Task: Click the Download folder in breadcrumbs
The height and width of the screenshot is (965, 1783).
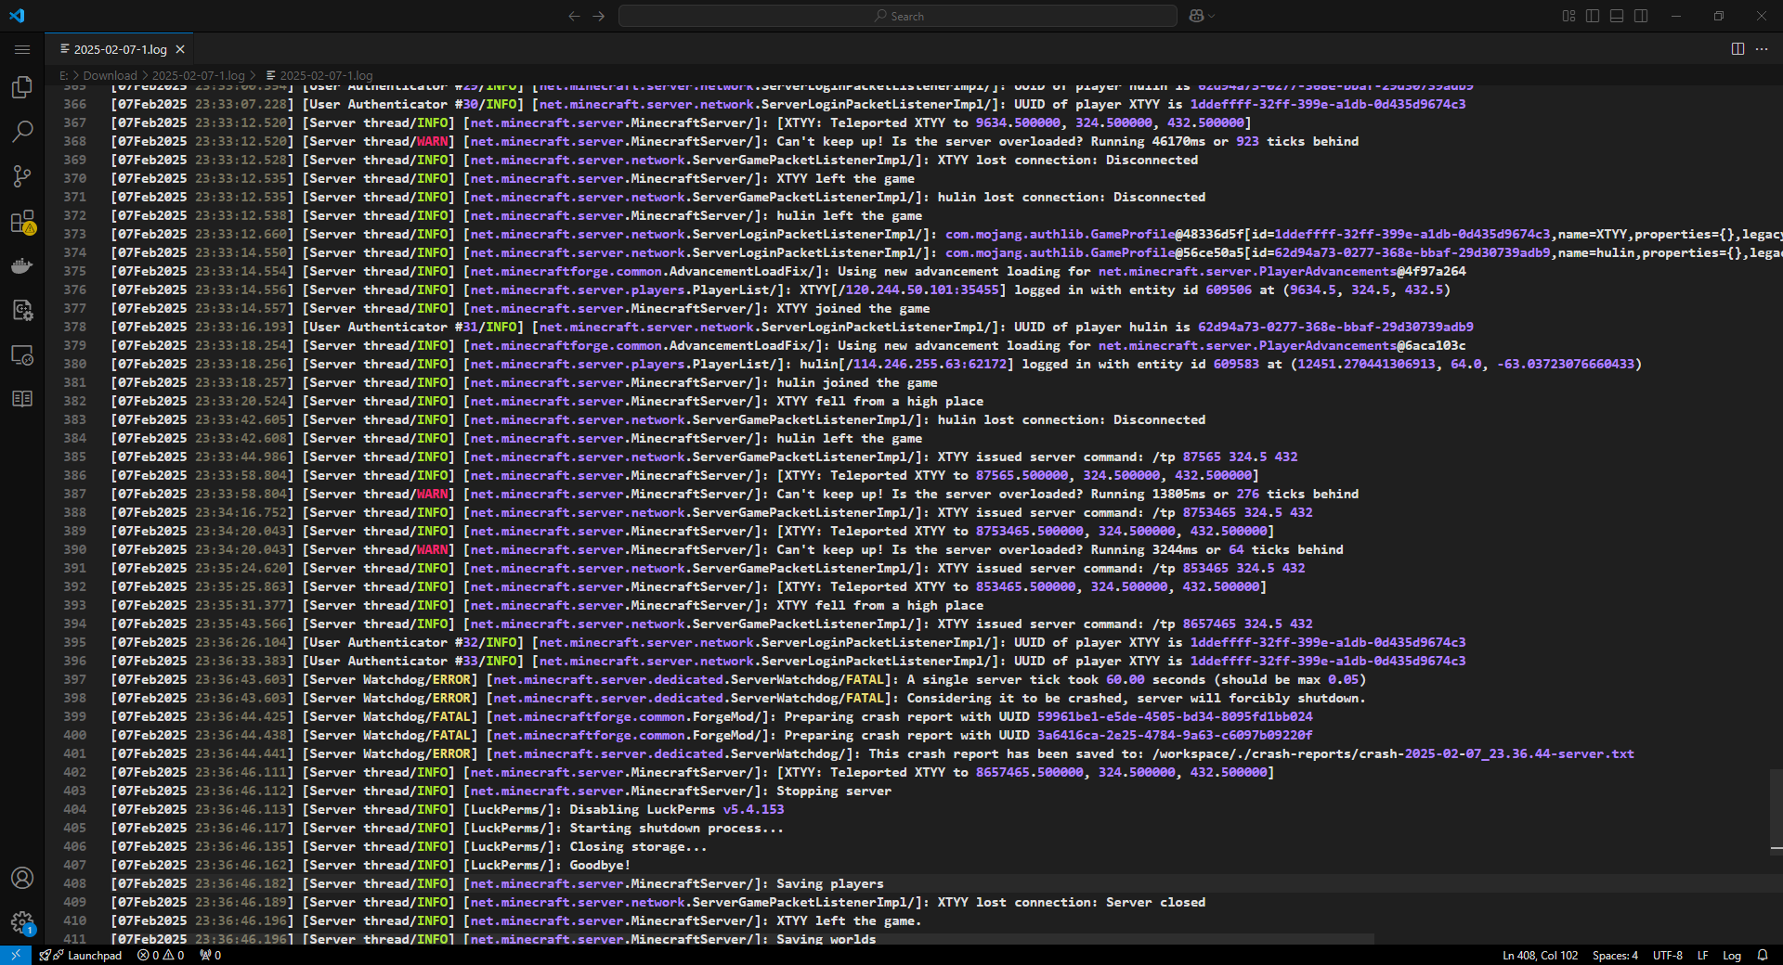Action: click(x=110, y=75)
